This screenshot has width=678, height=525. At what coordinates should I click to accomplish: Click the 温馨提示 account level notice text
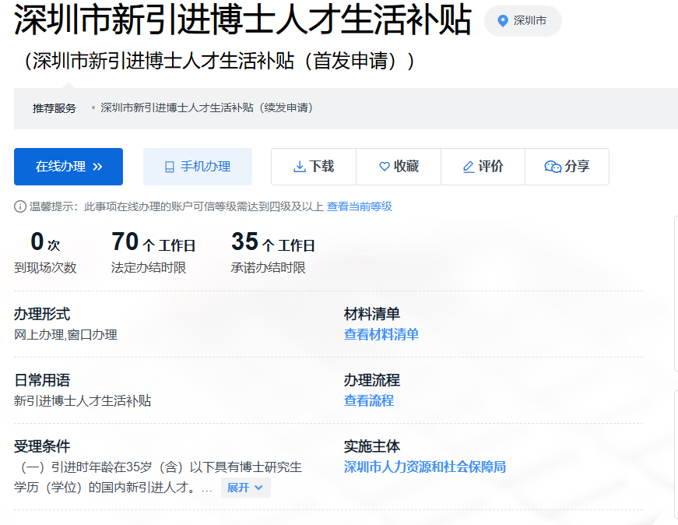(x=177, y=206)
